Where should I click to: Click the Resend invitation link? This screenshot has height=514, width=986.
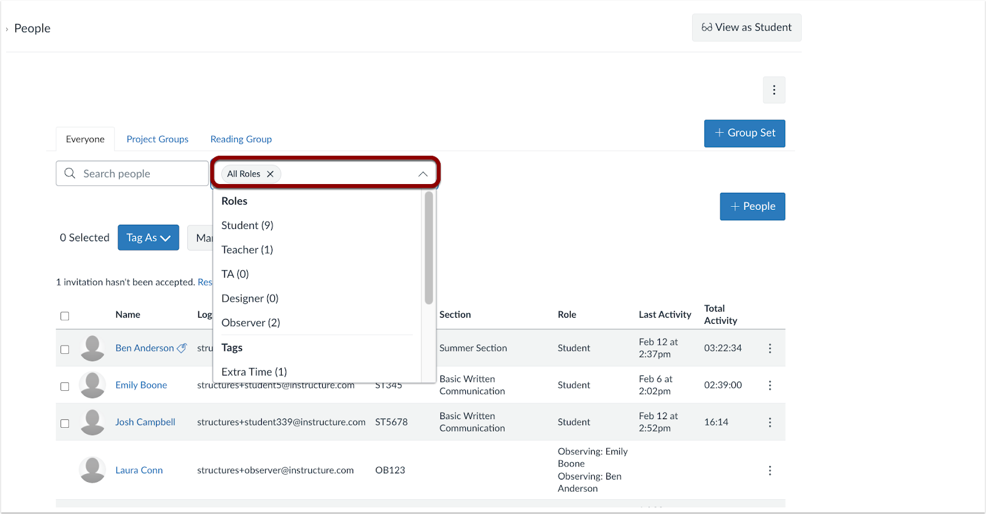pyautogui.click(x=205, y=282)
